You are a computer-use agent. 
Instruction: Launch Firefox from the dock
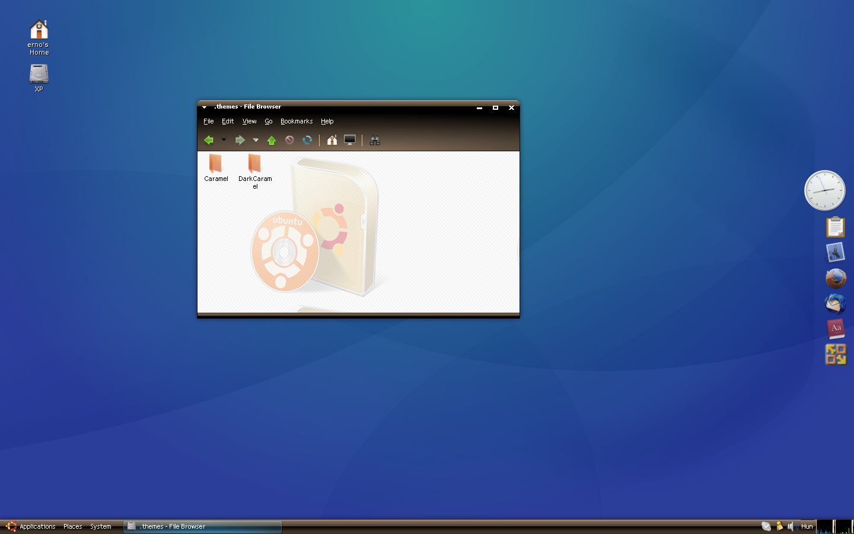point(836,278)
